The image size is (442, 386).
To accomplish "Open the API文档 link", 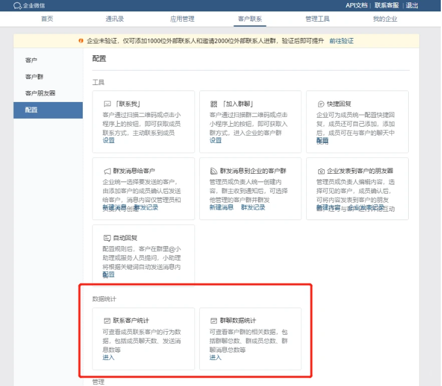I will pyautogui.click(x=356, y=5).
